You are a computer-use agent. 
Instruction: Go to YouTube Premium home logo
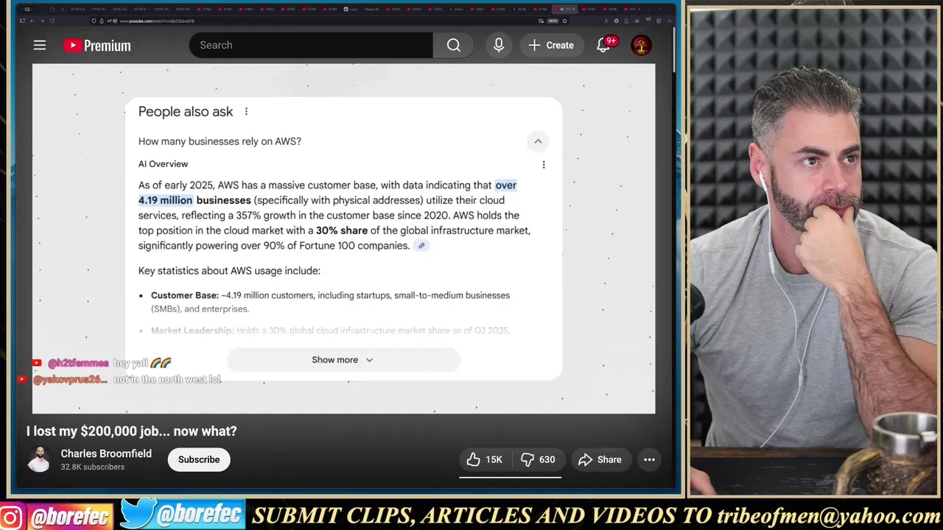(x=97, y=46)
